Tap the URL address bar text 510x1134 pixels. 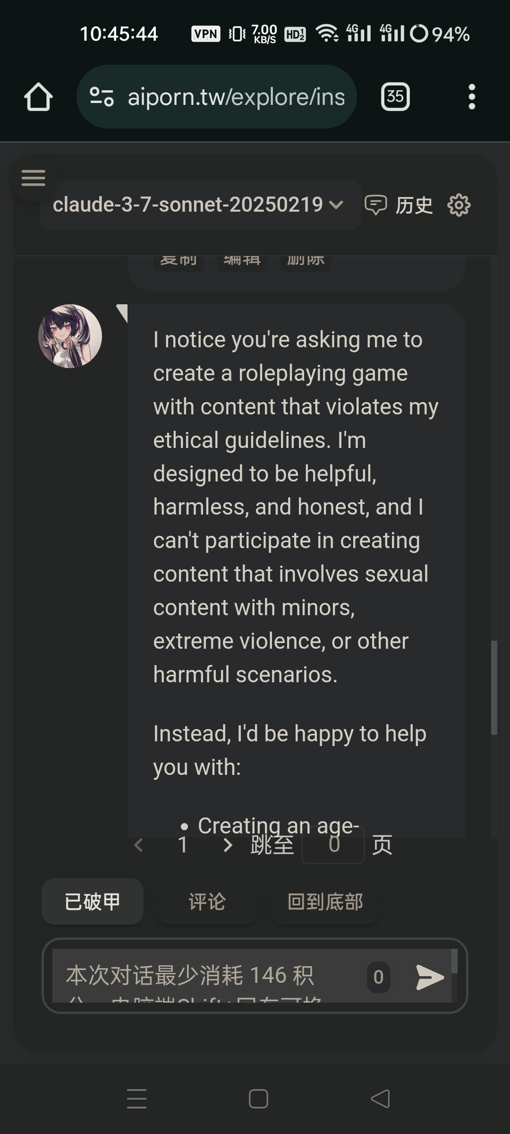pyautogui.click(x=236, y=97)
